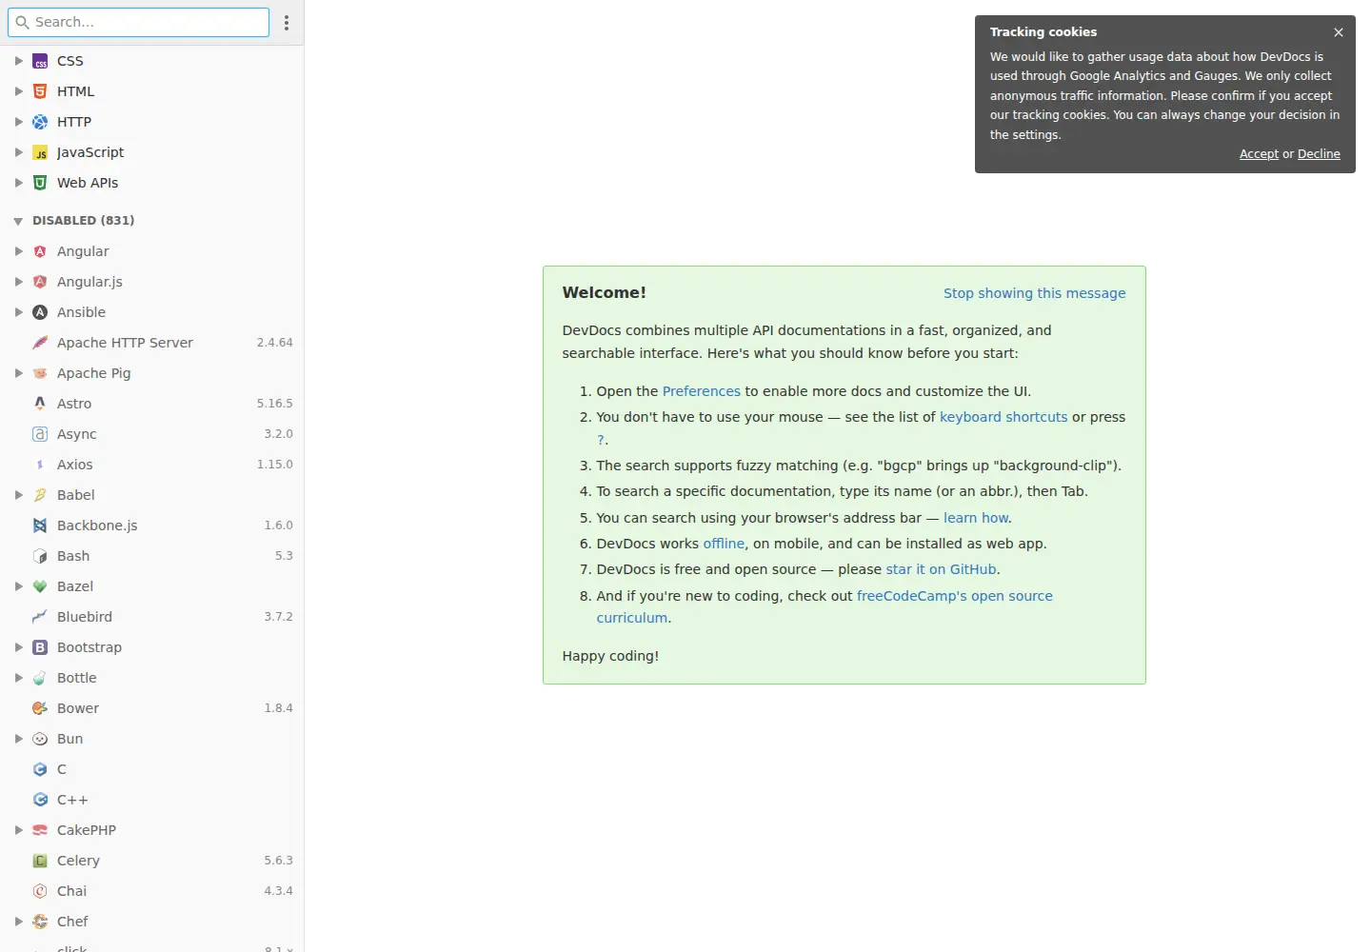Screen dimensions: 1371x952
Task: Click the learn how link
Action: point(975,518)
